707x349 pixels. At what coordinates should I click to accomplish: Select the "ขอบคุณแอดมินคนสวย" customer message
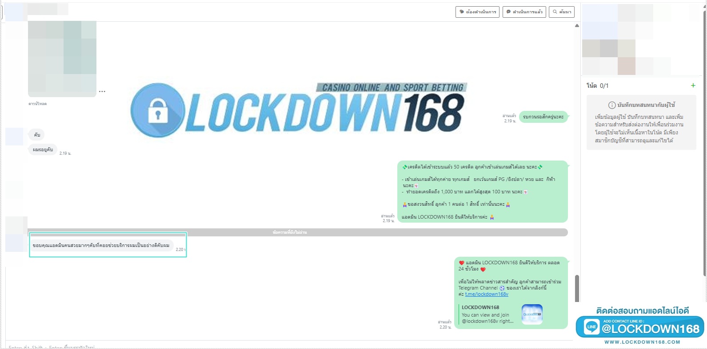coord(101,245)
